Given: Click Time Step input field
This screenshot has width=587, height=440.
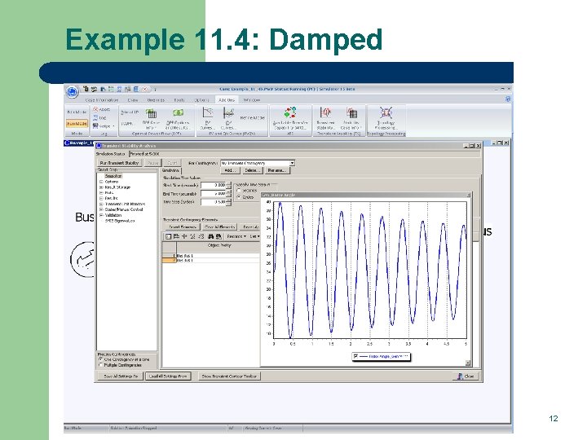Looking at the screenshot, I should (x=214, y=202).
